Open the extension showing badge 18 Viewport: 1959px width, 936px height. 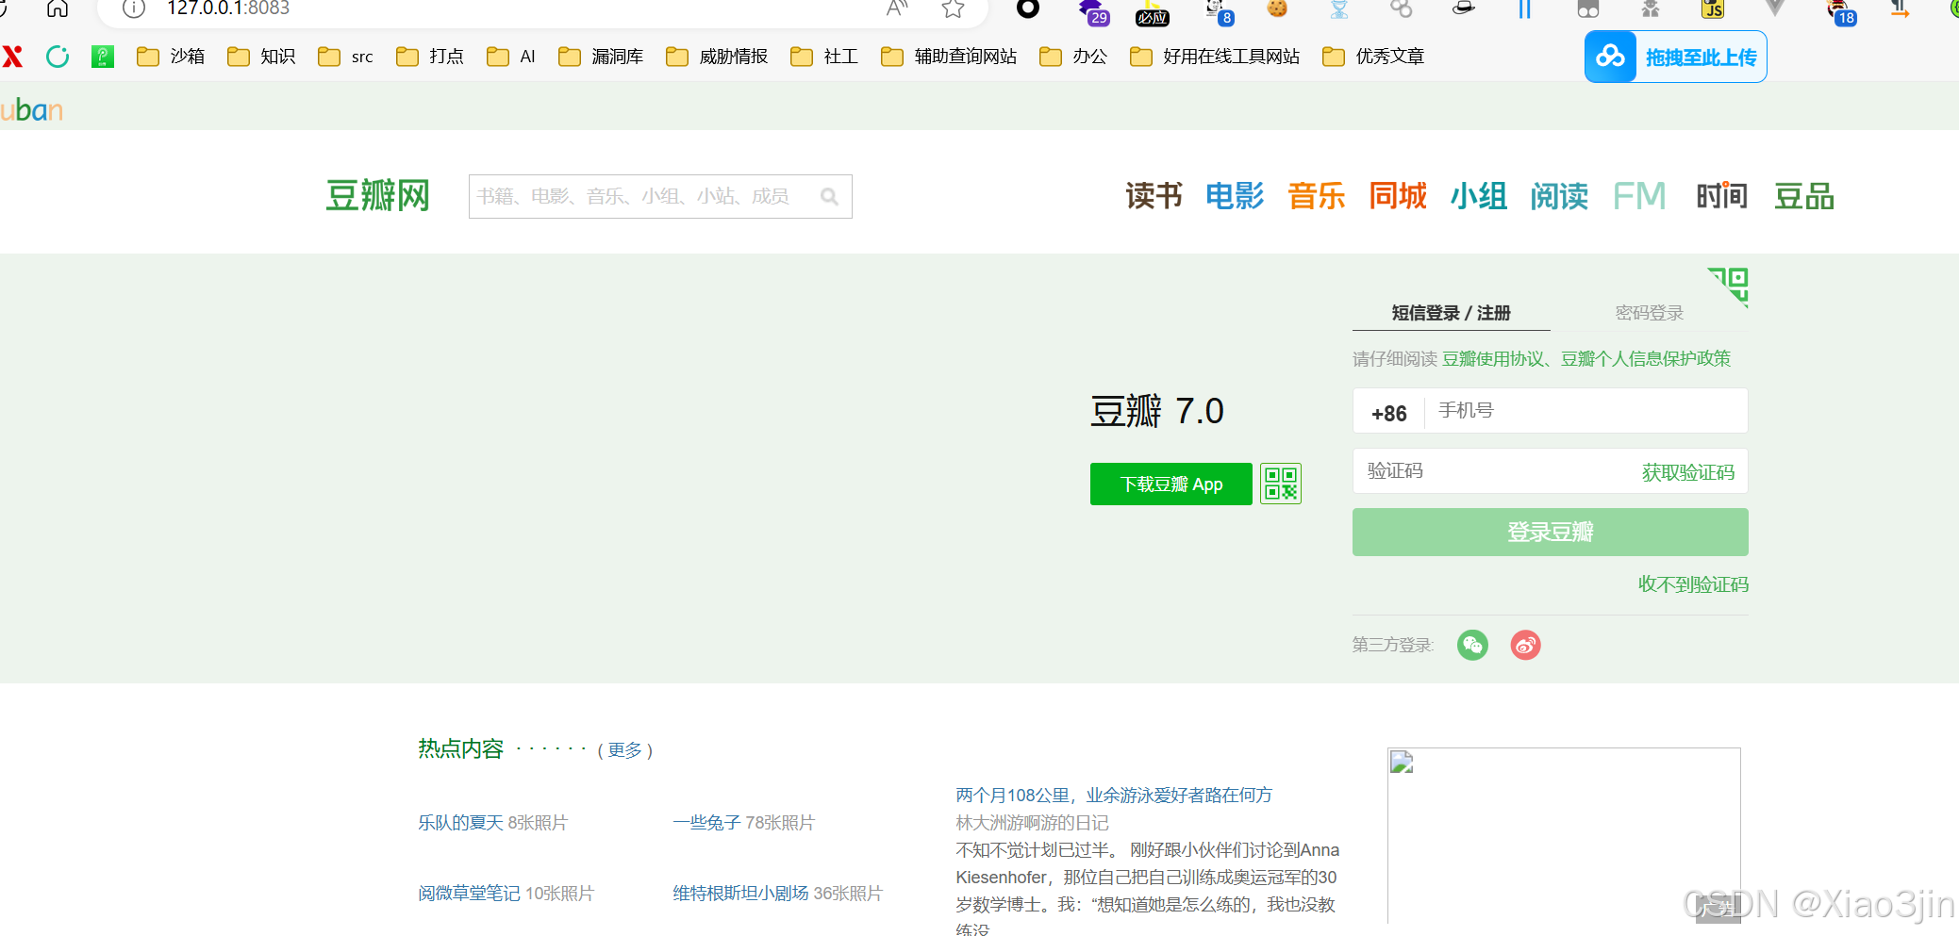pyautogui.click(x=1841, y=11)
